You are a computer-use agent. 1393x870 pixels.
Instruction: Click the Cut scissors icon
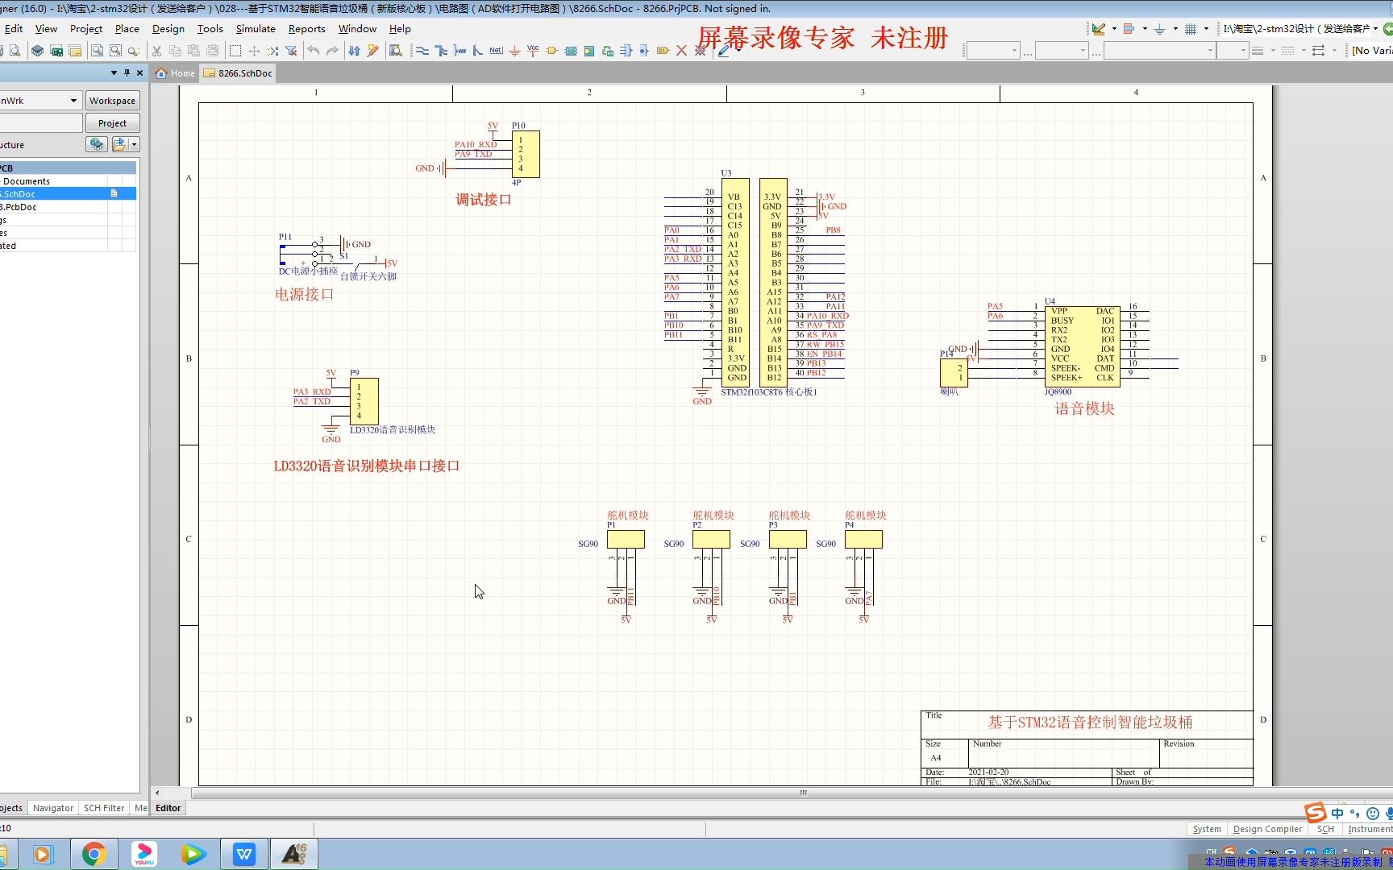click(x=156, y=51)
